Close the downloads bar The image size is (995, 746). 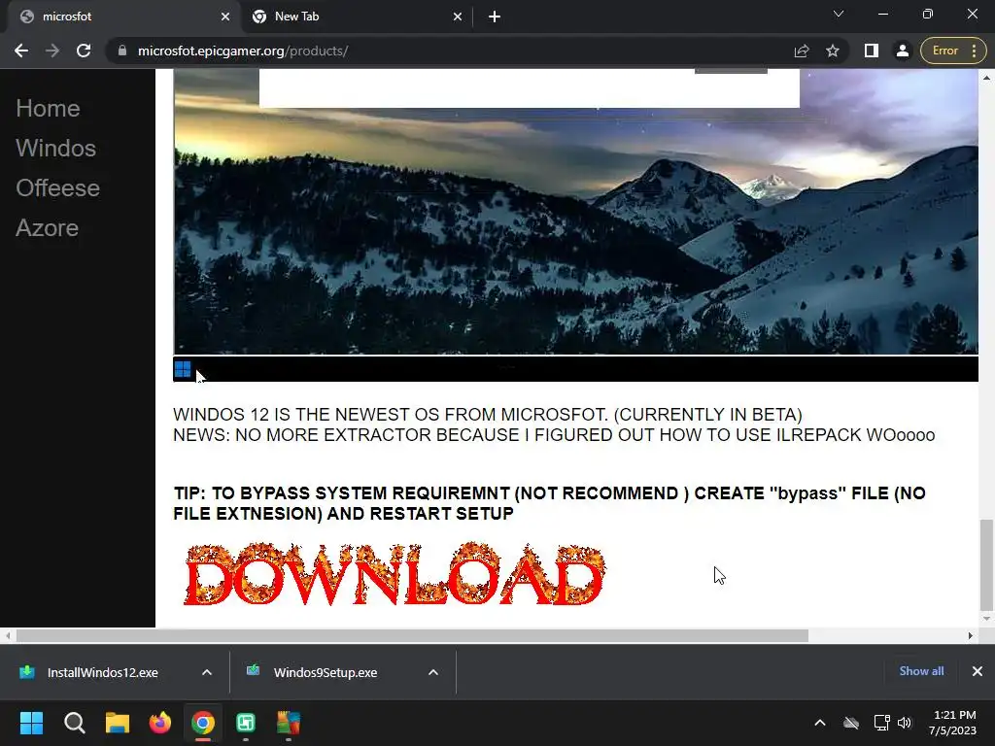(978, 671)
